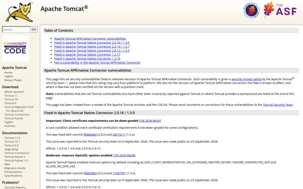Jump to Not a vulnerability section link
Image resolution: width=303 pixels, height=189 pixels.
(x=97, y=62)
